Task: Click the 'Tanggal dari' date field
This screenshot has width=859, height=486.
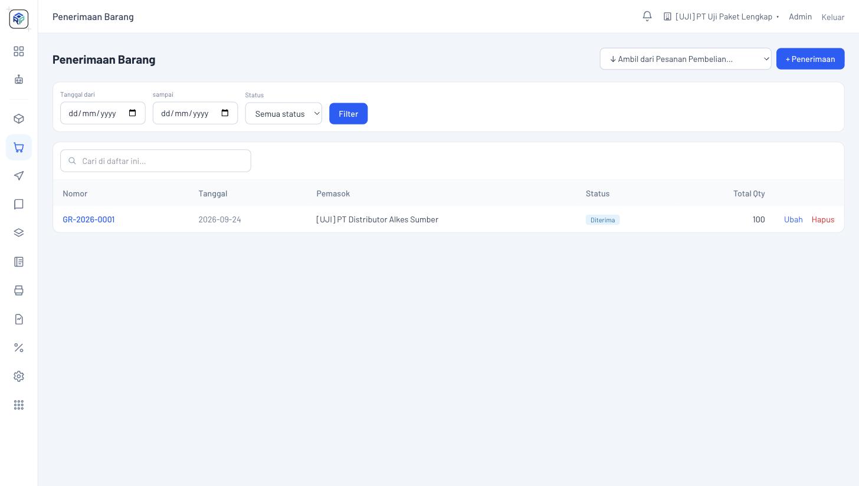Action: pos(103,113)
